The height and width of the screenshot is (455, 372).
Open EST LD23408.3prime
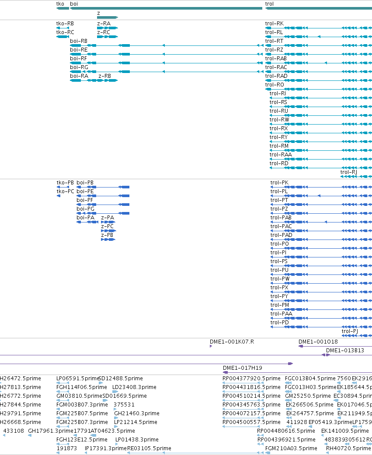coord(134,387)
